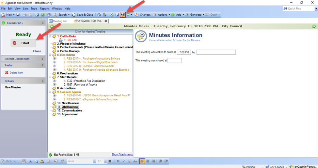318x168 pixels.
Task: Collapse the Details panel chevron
Action: coord(42,81)
